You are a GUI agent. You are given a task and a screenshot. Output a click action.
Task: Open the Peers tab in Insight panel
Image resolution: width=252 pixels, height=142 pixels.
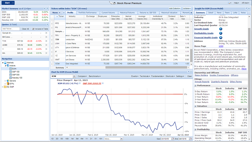227,13
